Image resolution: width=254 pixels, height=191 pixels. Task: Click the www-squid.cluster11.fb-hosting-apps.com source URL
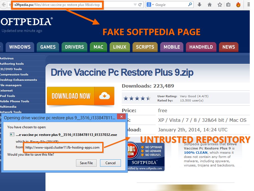tap(62, 147)
